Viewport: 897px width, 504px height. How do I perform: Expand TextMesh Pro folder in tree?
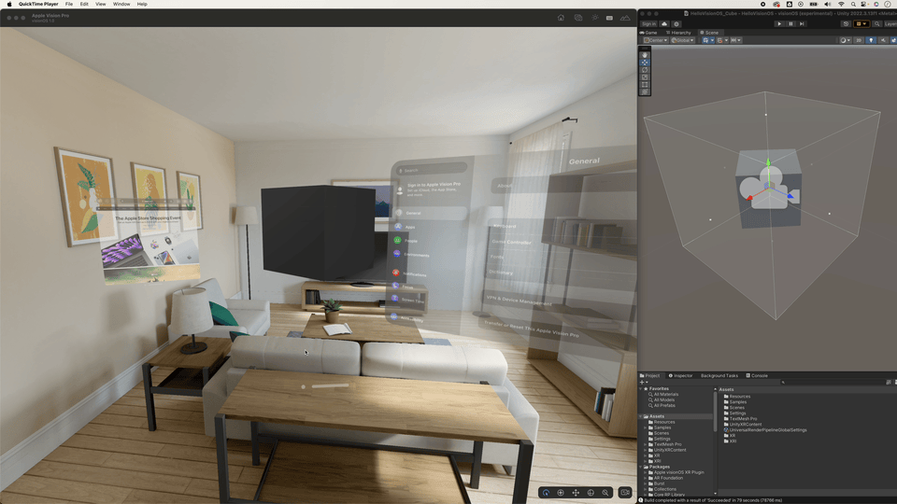(x=646, y=444)
